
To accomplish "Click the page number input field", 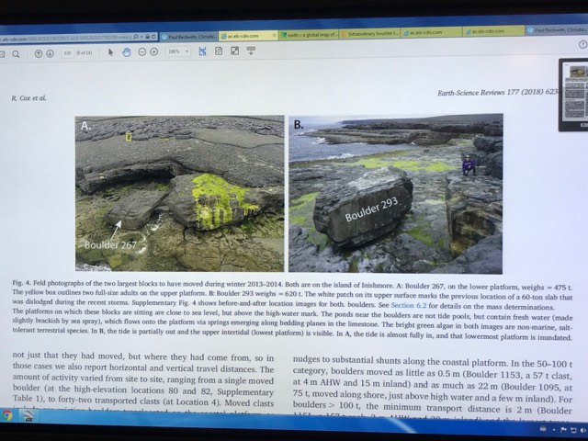I will (x=68, y=52).
